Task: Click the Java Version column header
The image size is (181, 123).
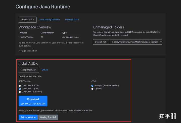Action: [x=48, y=33]
